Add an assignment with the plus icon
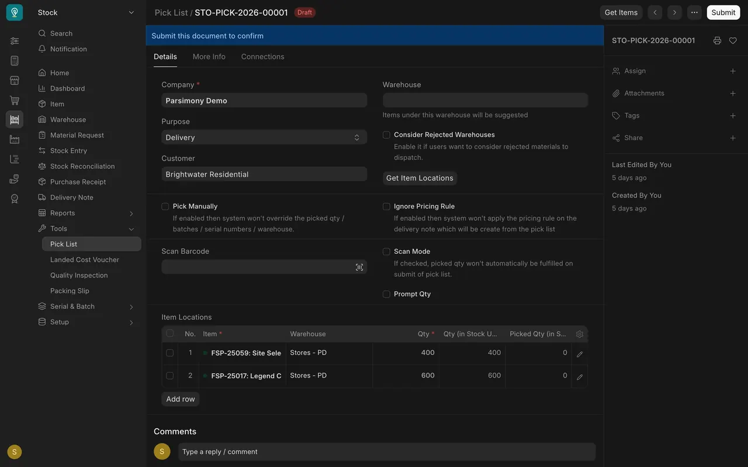748x467 pixels. [733, 71]
